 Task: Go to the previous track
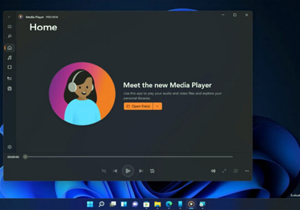[x=115, y=171]
